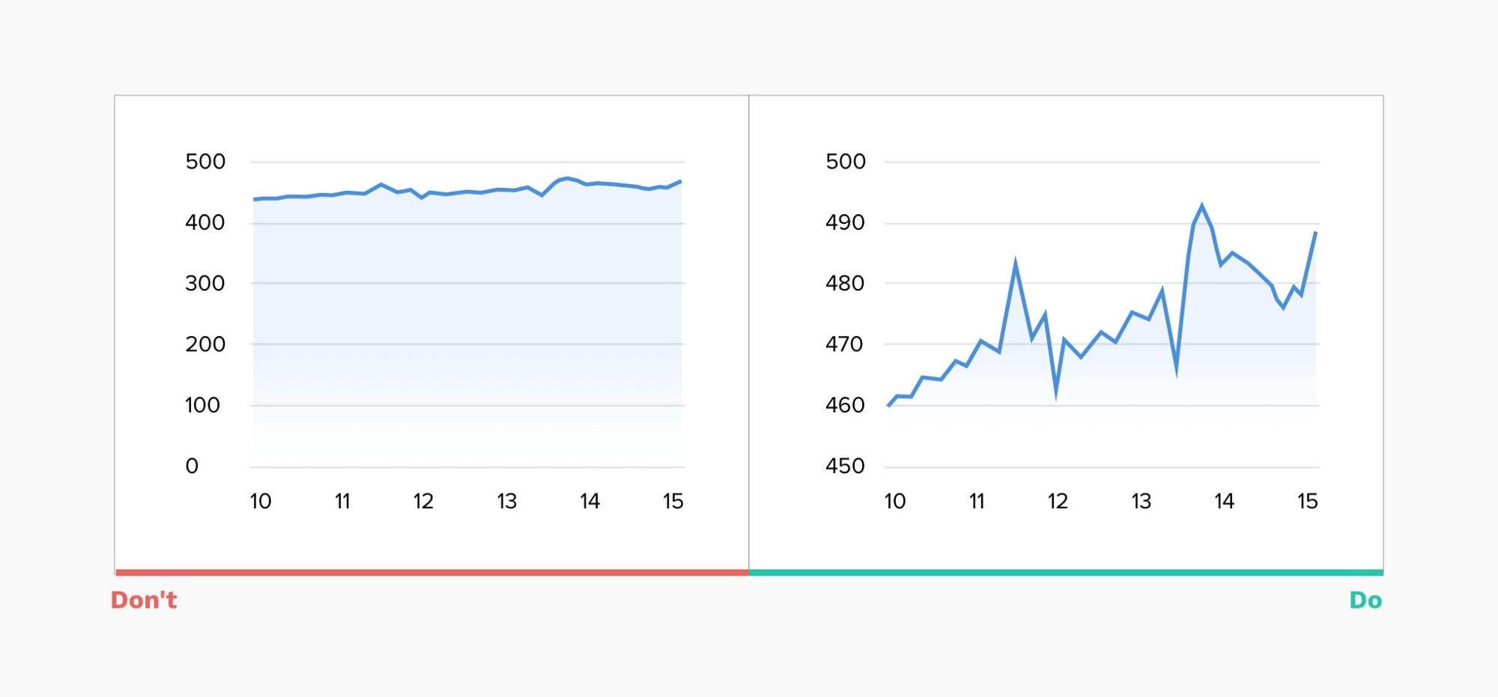Click the red bar beneath the left chart

point(432,573)
